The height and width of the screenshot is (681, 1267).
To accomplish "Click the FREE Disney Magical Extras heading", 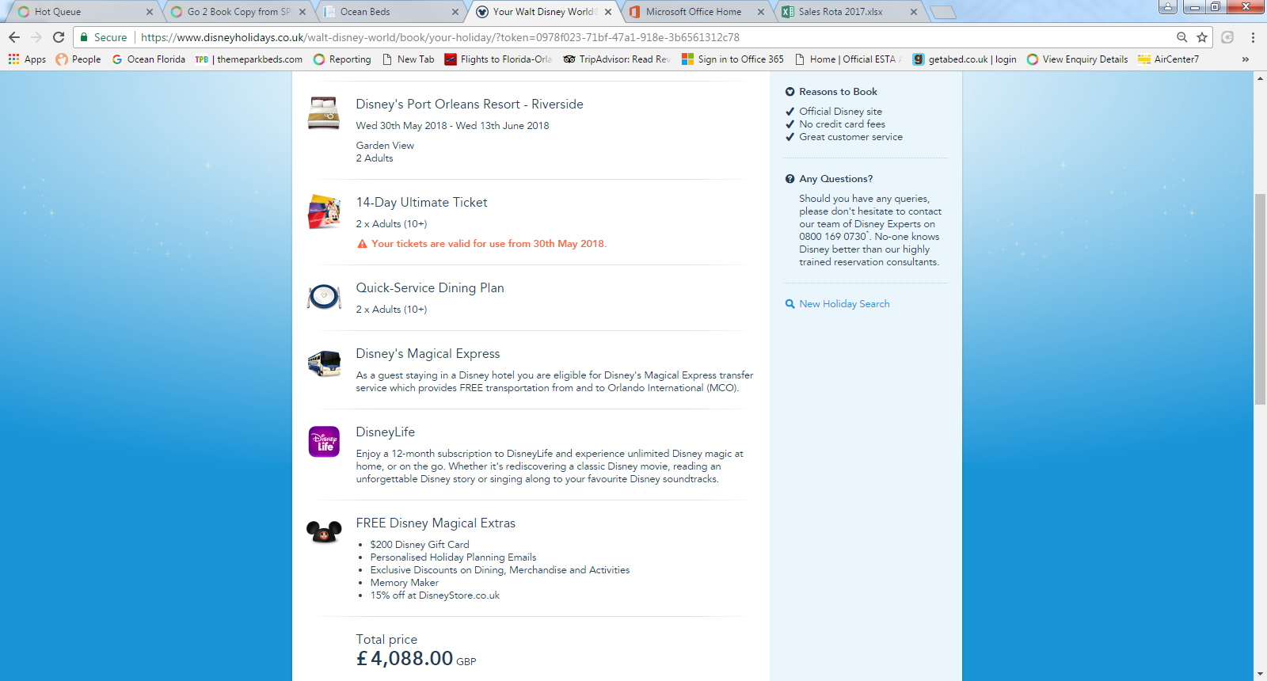I will (436, 523).
